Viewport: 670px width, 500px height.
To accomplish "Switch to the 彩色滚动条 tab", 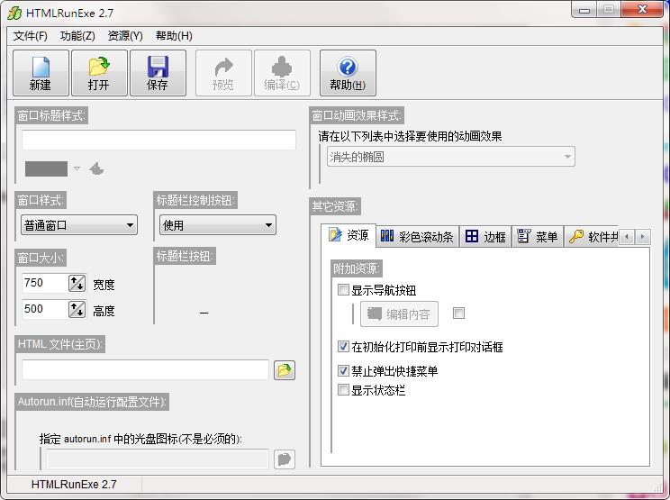I will (x=416, y=237).
